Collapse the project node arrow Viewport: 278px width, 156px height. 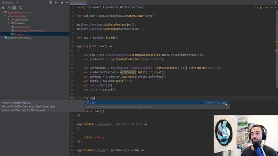[x=5, y=16]
